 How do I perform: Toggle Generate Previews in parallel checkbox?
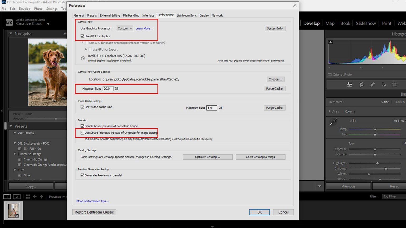83,175
